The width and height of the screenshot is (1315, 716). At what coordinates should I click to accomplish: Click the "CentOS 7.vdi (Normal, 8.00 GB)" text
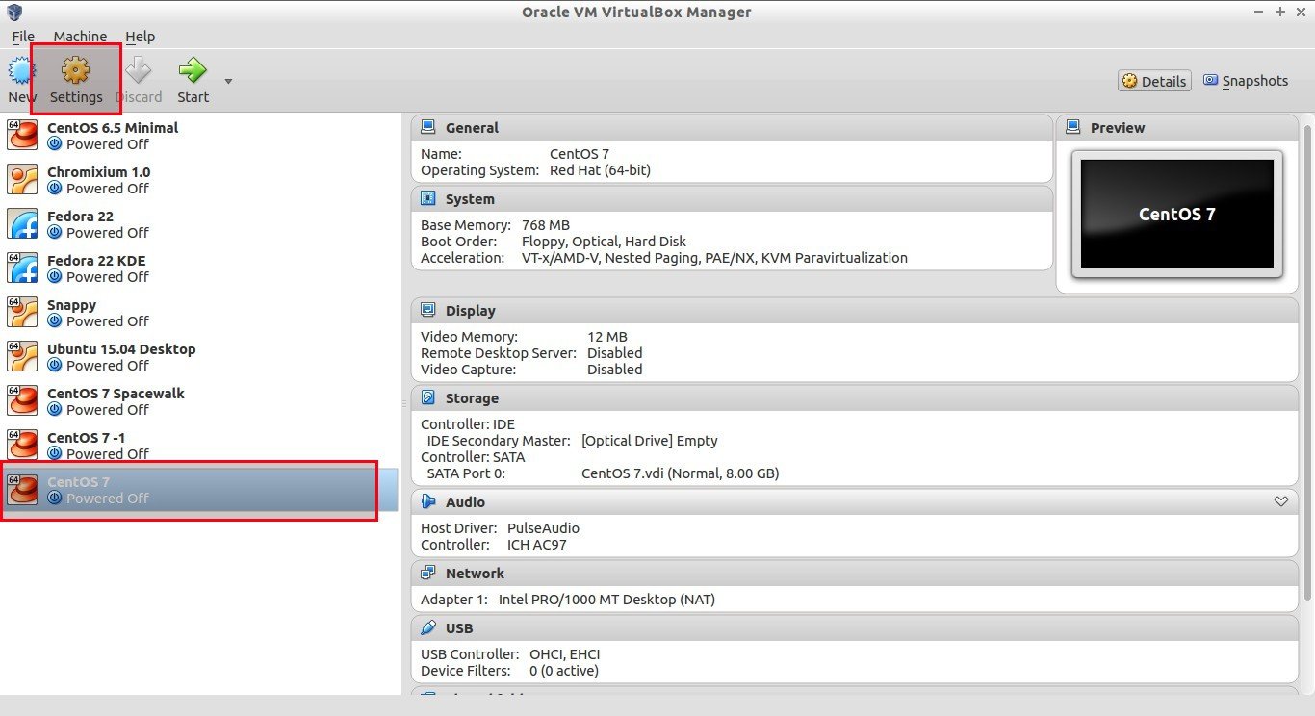click(681, 473)
